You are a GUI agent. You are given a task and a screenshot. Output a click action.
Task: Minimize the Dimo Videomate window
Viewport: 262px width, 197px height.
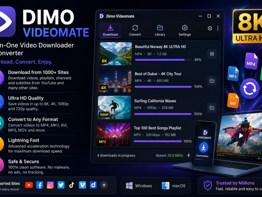point(200,16)
